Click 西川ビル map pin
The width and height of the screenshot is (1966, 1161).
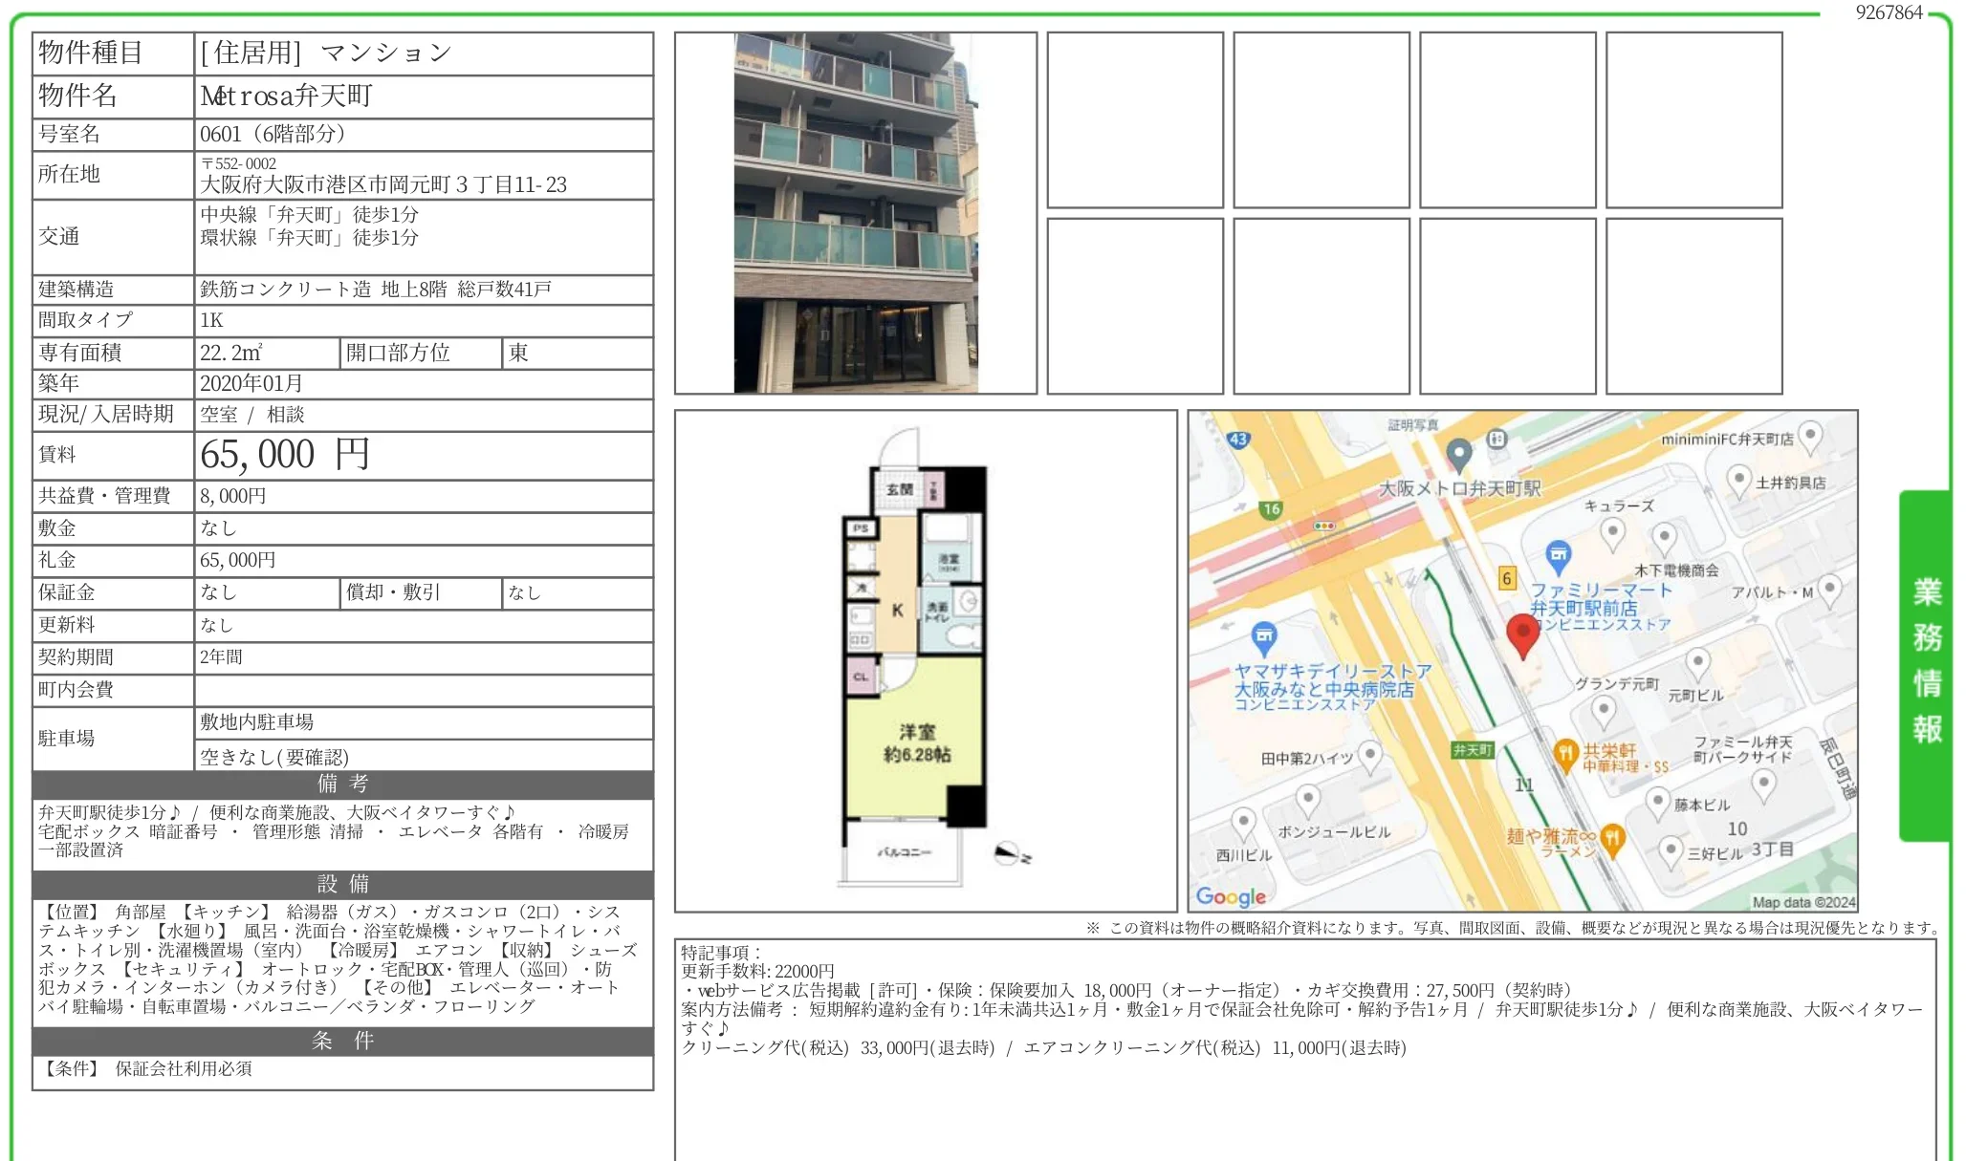(1243, 824)
